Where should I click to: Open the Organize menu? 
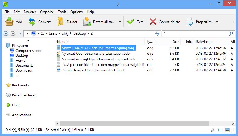47,12
